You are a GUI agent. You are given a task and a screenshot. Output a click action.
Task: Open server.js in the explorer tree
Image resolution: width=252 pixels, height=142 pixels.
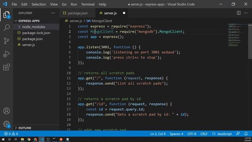point(28,45)
